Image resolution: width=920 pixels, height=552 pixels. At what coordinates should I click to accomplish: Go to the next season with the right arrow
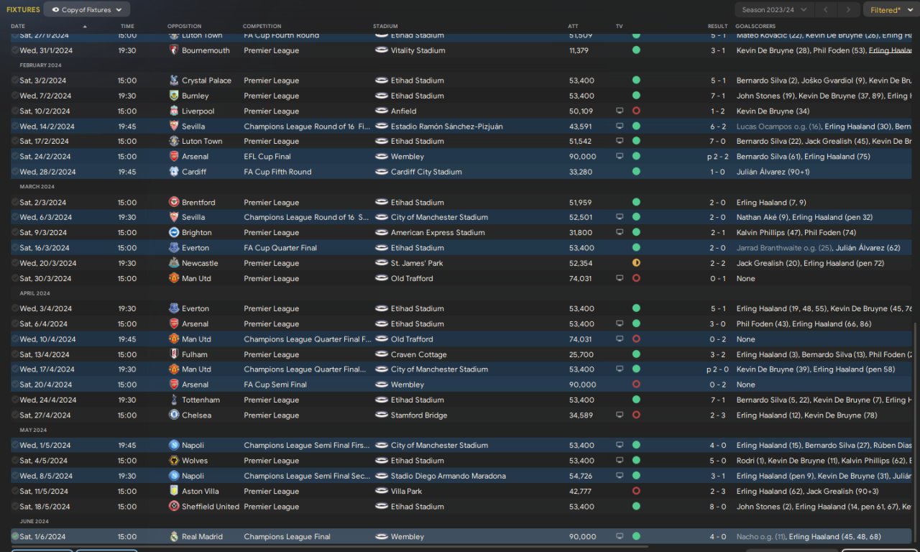849,10
